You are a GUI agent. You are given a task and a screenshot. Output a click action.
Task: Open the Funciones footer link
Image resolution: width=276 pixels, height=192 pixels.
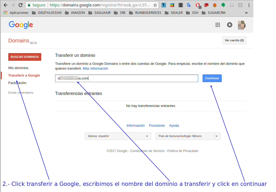click(157, 126)
